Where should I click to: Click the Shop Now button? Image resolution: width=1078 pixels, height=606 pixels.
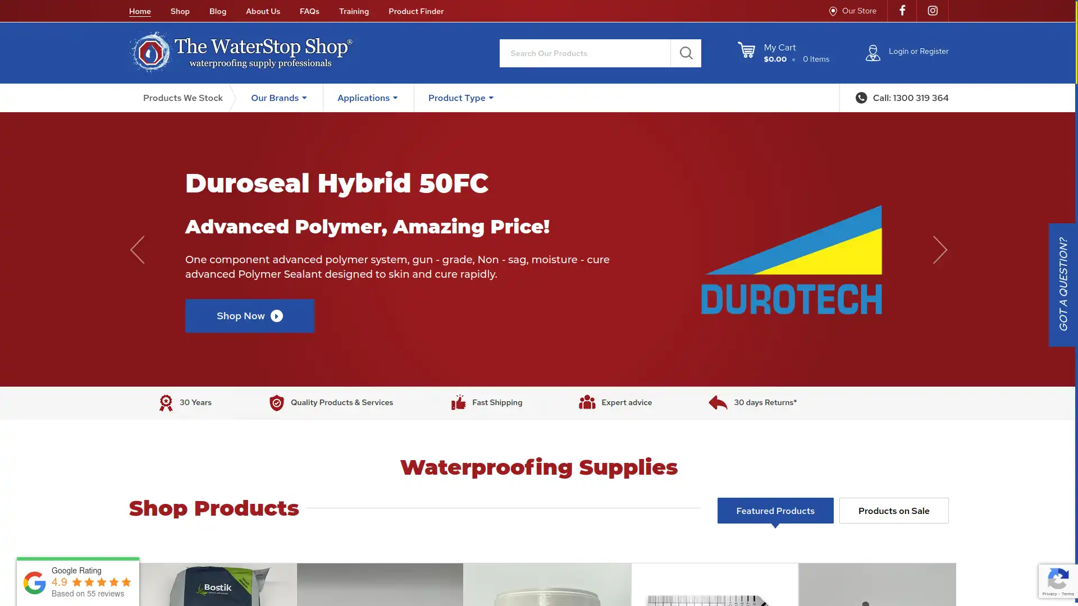click(249, 316)
